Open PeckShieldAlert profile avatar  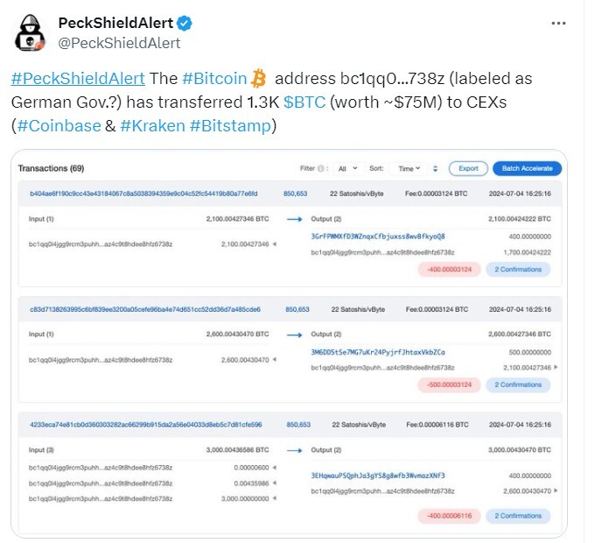30,32
